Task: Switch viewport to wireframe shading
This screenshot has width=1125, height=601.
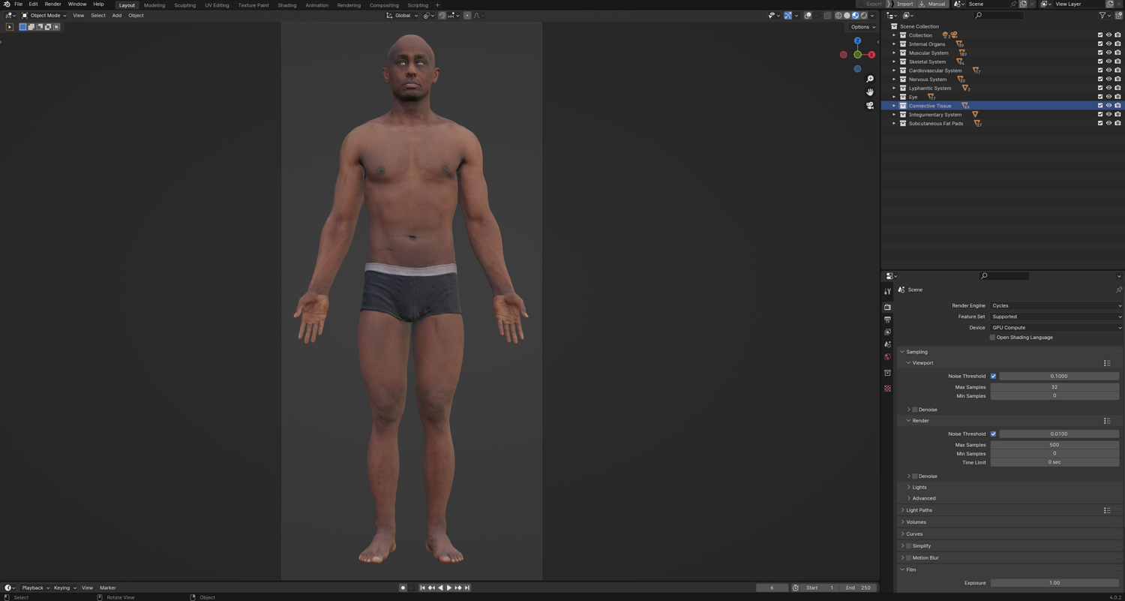Action: tap(838, 15)
